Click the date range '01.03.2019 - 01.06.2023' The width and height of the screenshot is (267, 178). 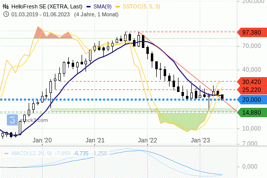(x=41, y=14)
